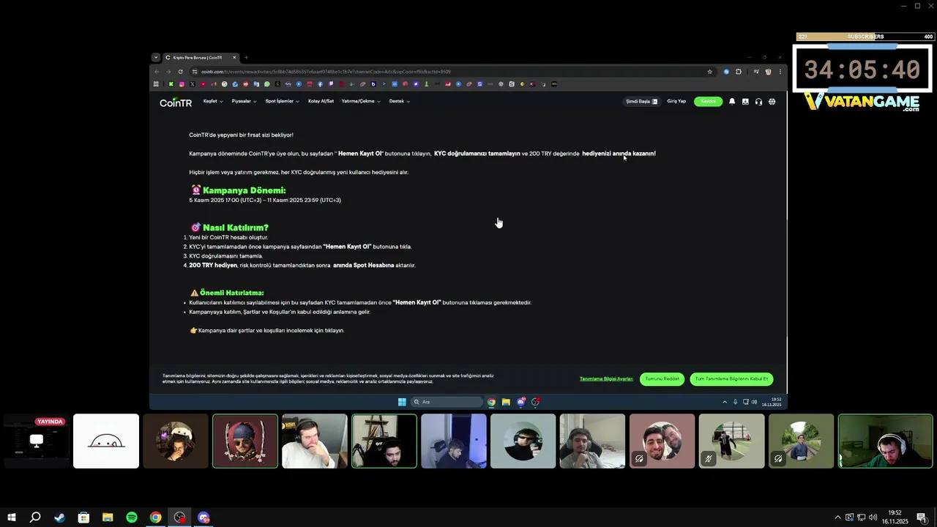Screen dimensions: 937x527
Task: Select the sunglasses bandana avatar participant
Action: [x=245, y=441]
